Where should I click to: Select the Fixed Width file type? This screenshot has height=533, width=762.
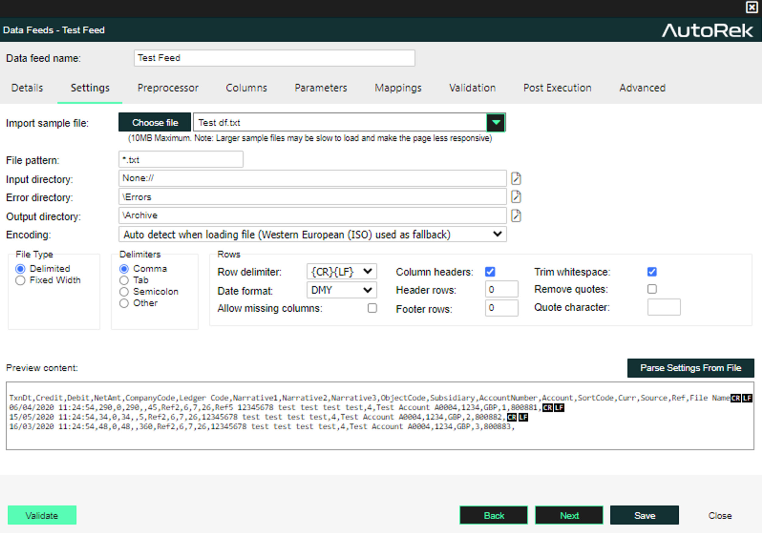20,280
